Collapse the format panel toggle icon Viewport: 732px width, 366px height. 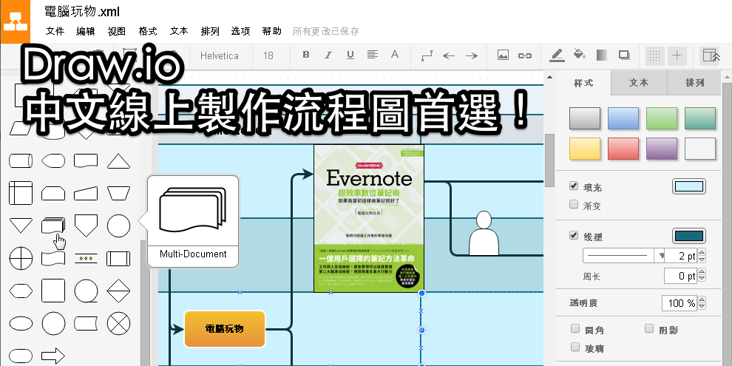pos(710,55)
